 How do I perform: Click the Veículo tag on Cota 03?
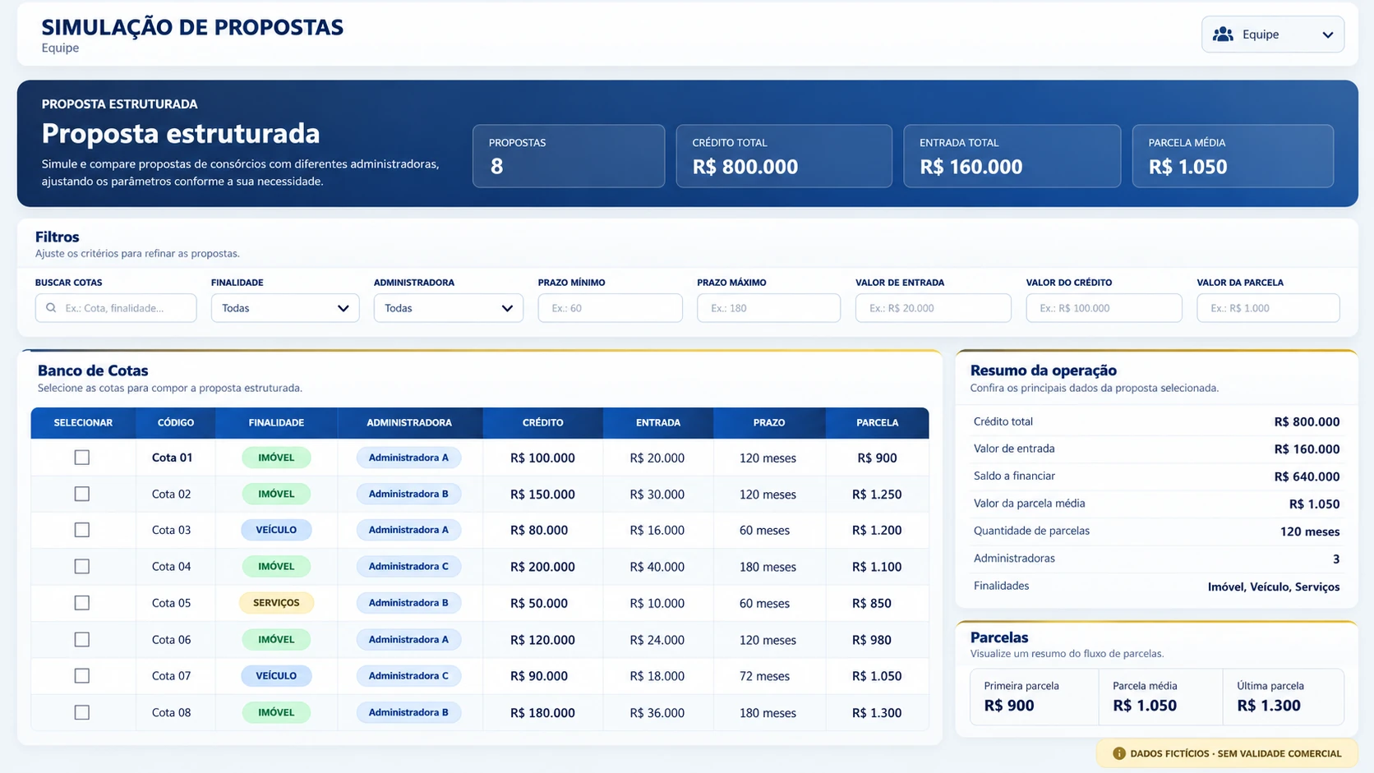(276, 530)
